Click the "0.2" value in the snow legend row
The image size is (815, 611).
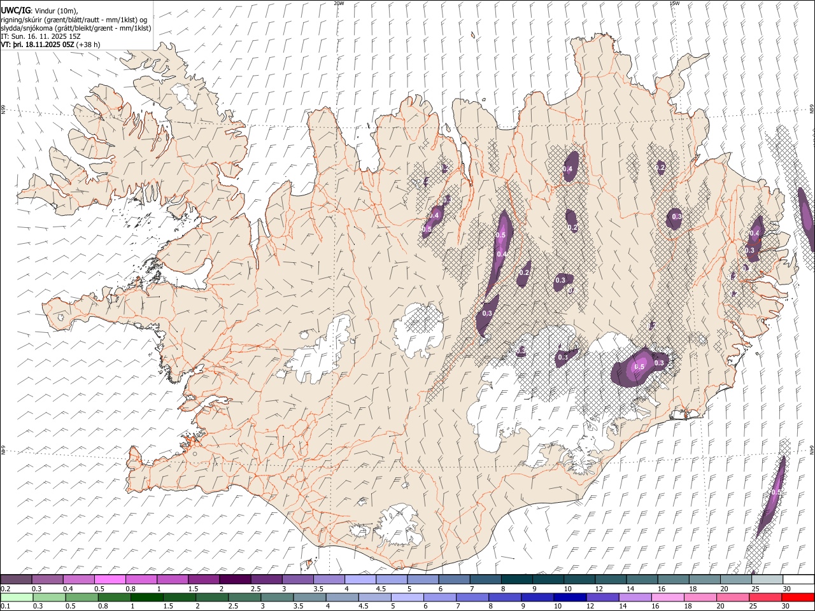[4, 589]
